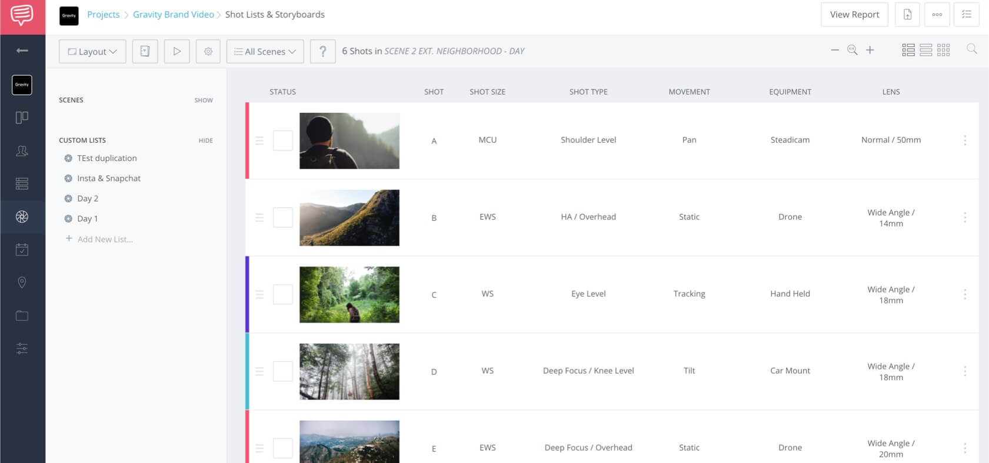Click the View Report button

[854, 15]
